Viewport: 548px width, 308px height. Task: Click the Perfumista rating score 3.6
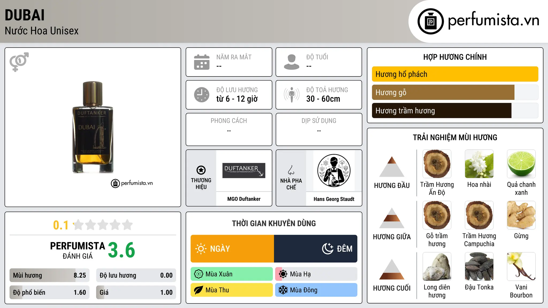[x=121, y=250]
